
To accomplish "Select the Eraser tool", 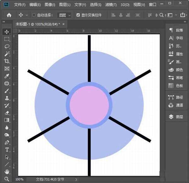I will [x=7, y=112].
